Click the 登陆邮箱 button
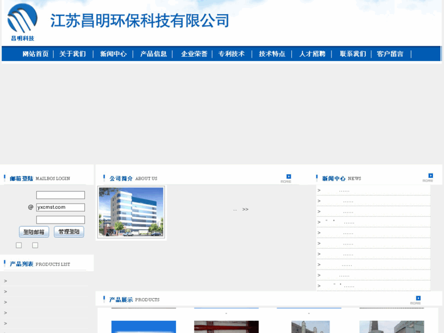 pyautogui.click(x=34, y=232)
